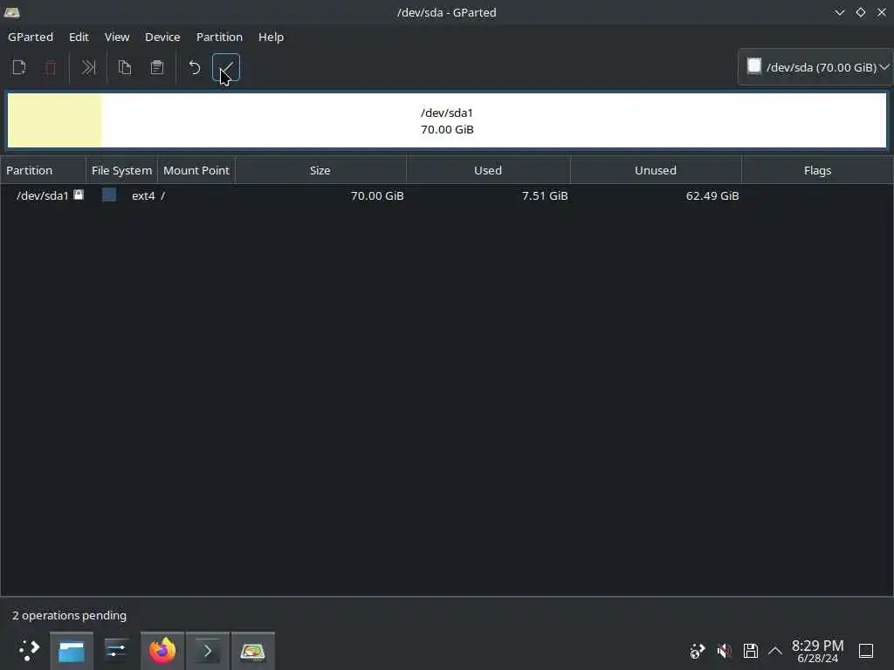The height and width of the screenshot is (670, 894).
Task: Open the GParted menu
Action: click(x=31, y=37)
